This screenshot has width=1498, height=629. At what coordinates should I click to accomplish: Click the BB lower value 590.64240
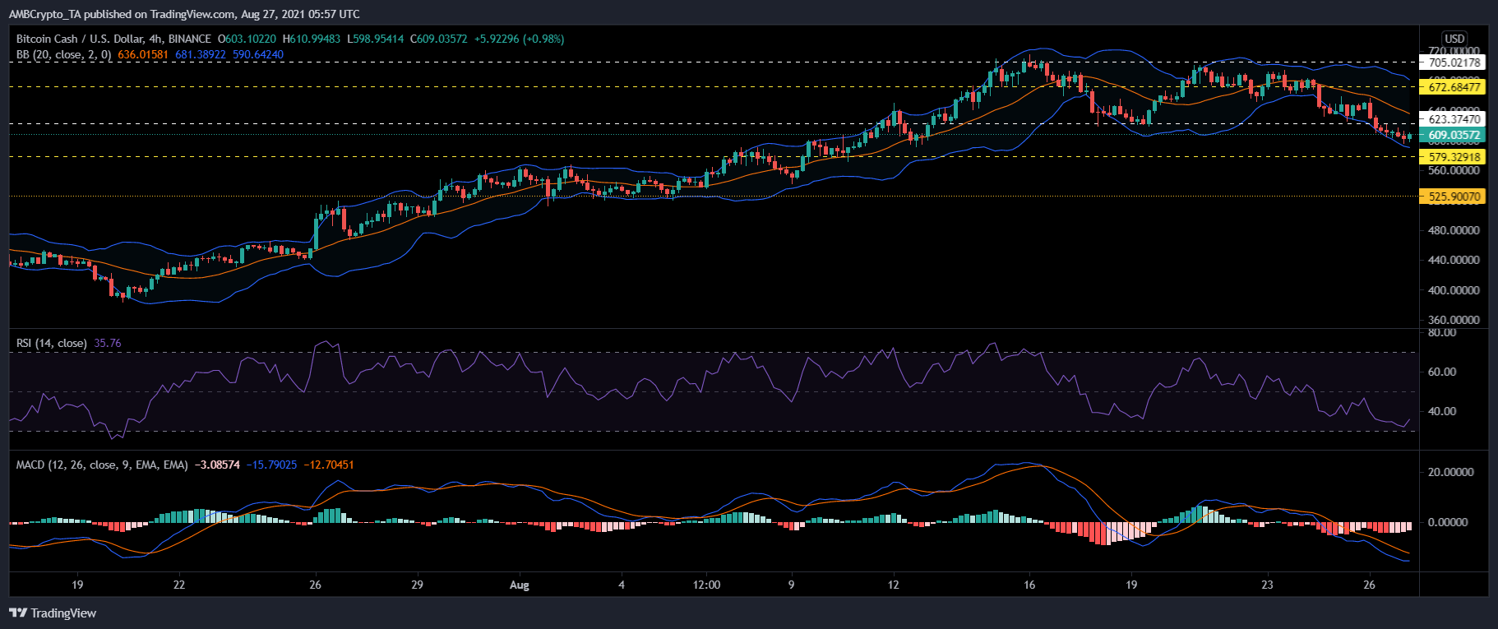(x=258, y=54)
